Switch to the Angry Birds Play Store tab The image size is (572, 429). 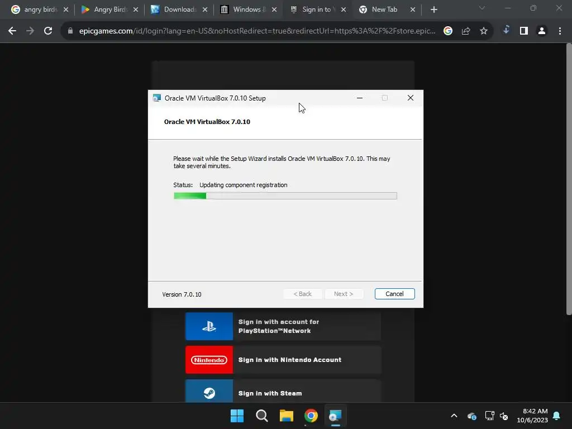(105, 9)
